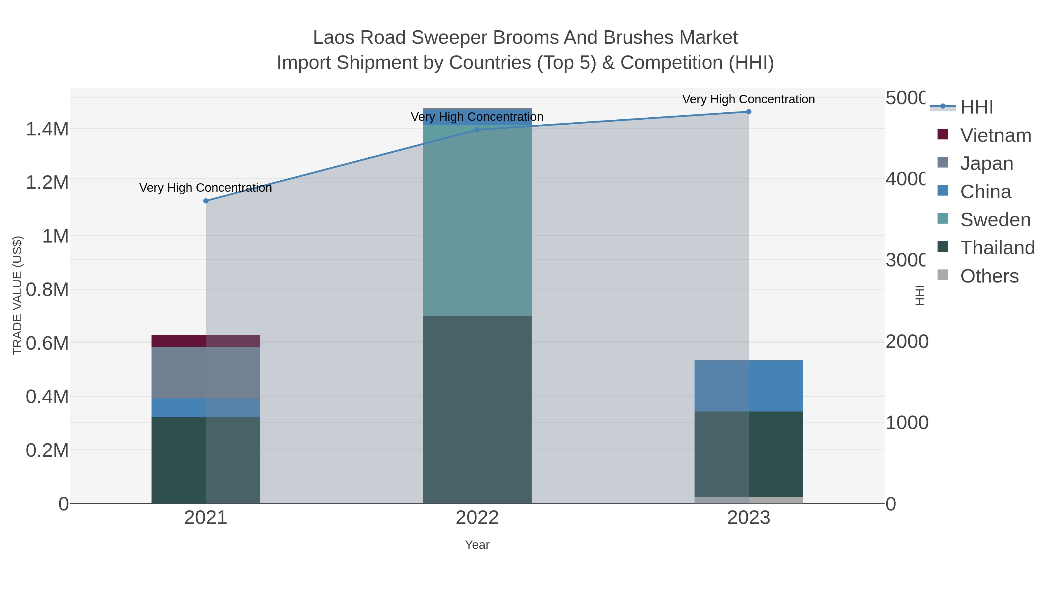Toggle the Sweden legend entry

[984, 219]
